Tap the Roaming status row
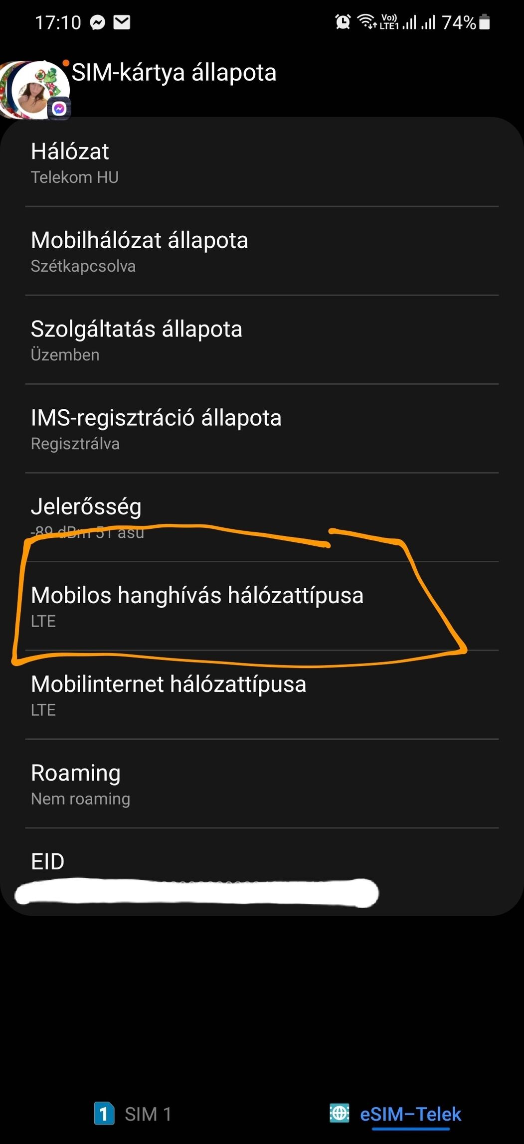This screenshot has width=524, height=1144. [x=262, y=784]
